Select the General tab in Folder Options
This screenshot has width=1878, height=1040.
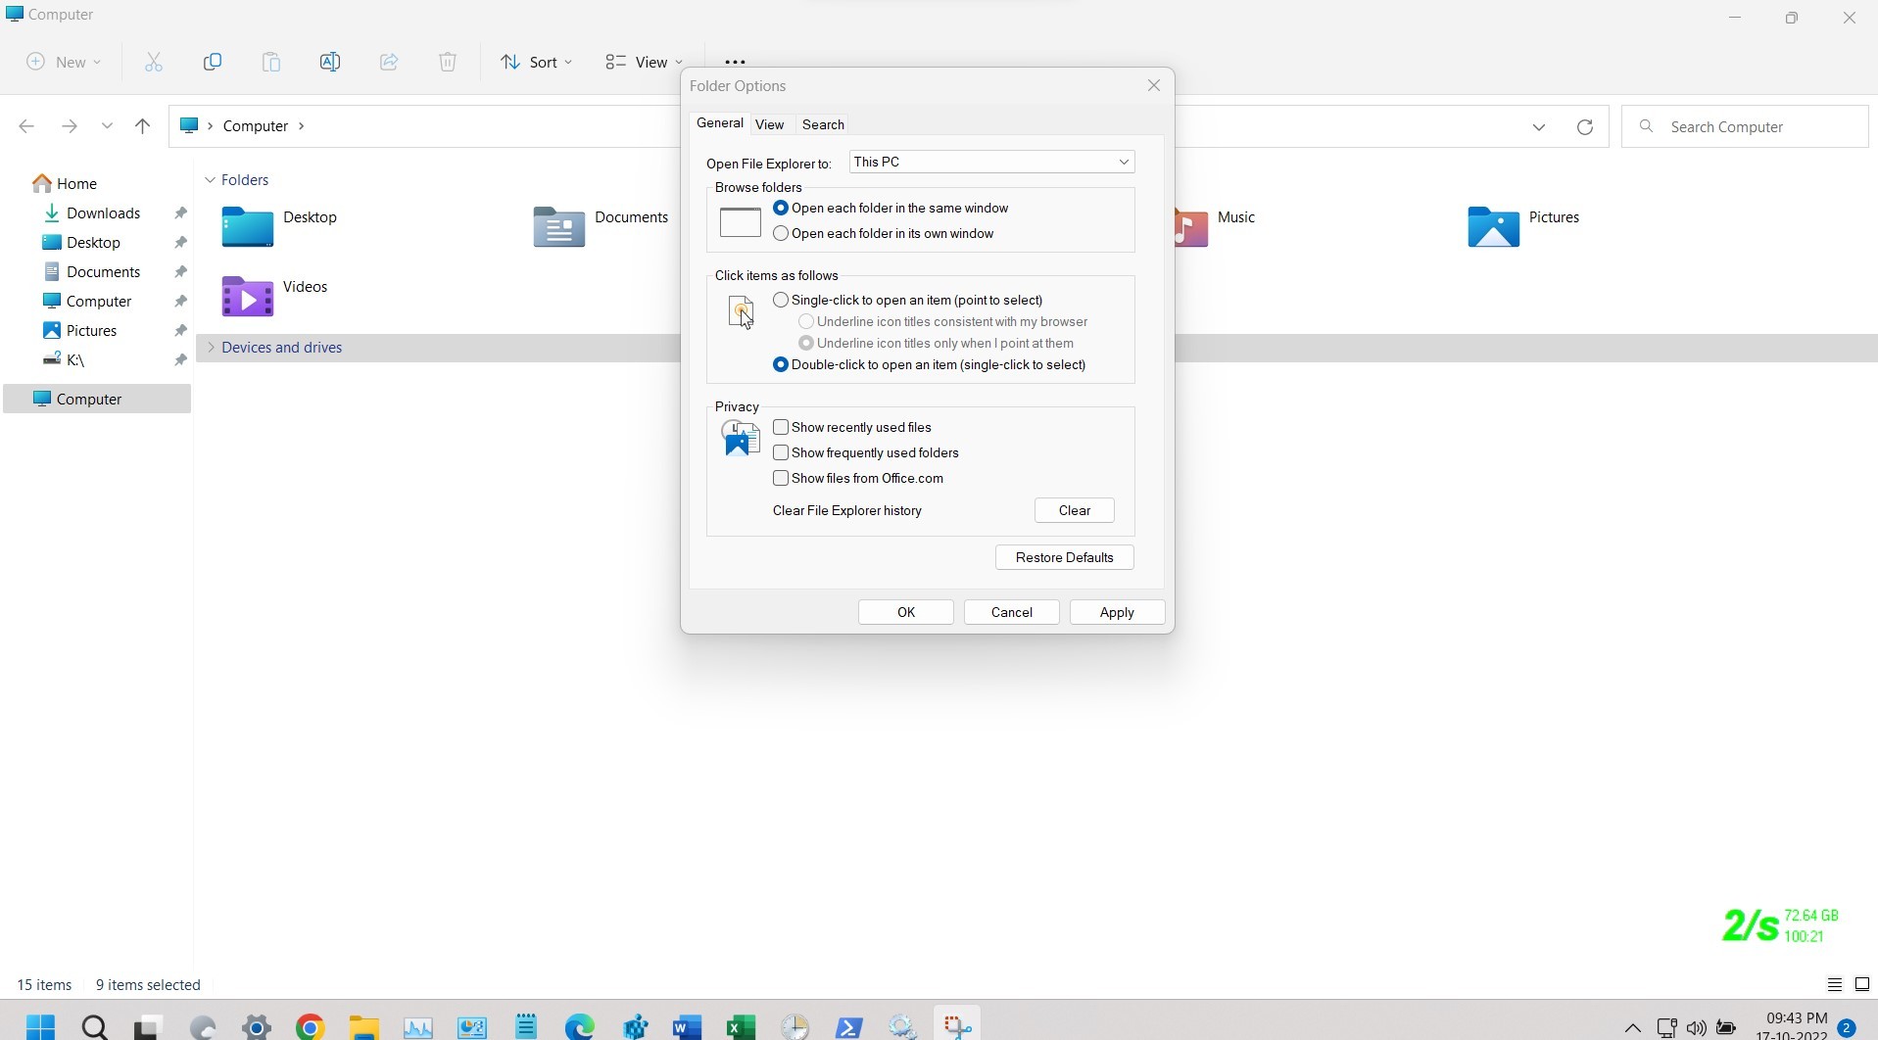(719, 123)
